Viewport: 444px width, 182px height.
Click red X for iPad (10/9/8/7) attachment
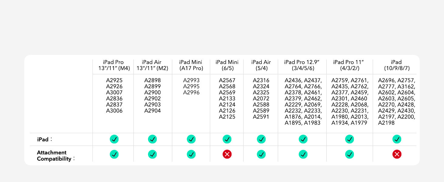point(397,154)
